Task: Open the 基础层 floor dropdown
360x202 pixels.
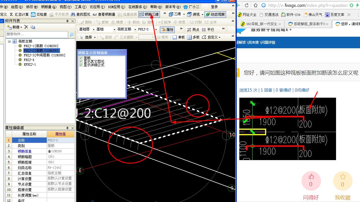Action: (x=94, y=29)
